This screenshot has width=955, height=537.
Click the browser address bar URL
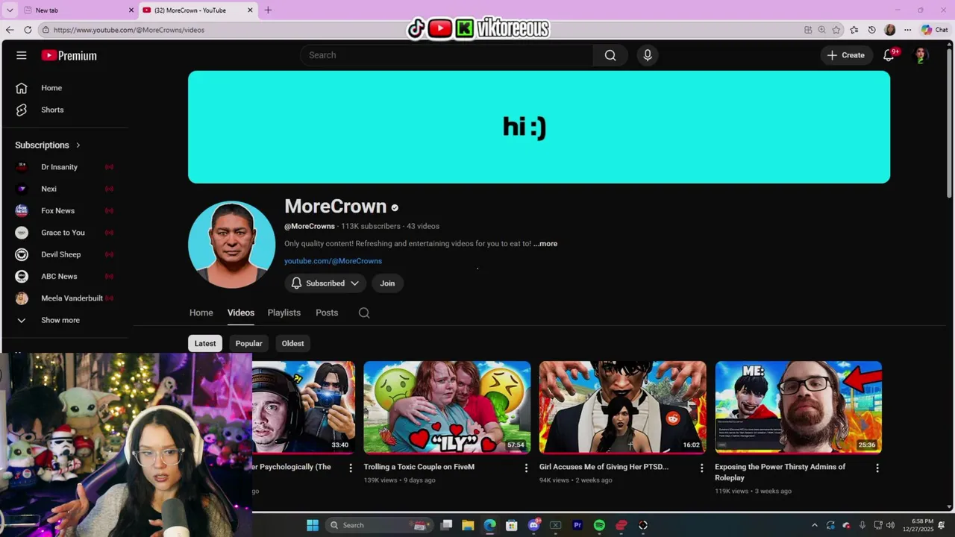(x=129, y=30)
